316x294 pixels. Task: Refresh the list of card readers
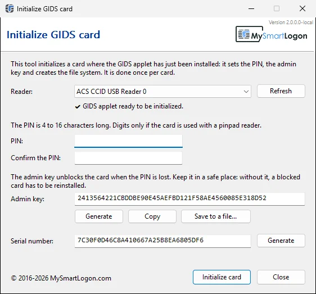coord(281,91)
